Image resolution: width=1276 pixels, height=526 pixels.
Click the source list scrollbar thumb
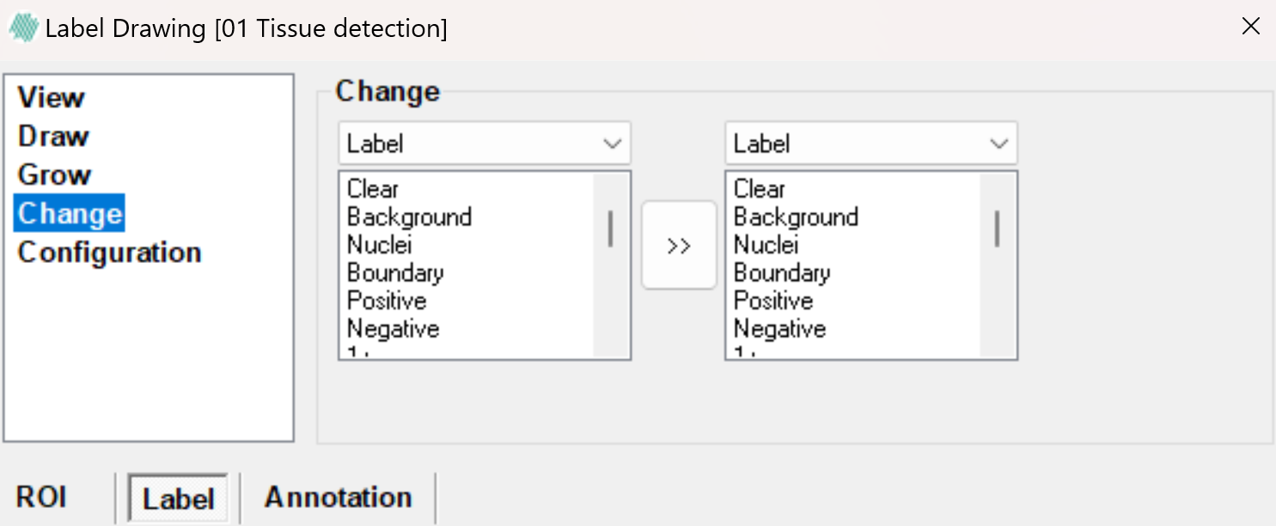611,229
